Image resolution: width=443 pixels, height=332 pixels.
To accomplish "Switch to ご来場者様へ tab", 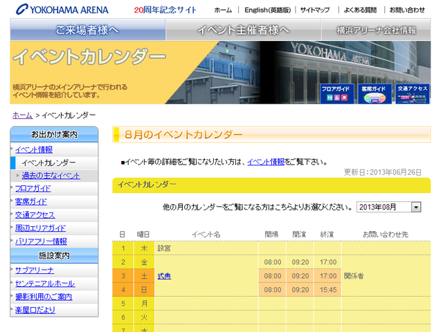I will point(88,30).
